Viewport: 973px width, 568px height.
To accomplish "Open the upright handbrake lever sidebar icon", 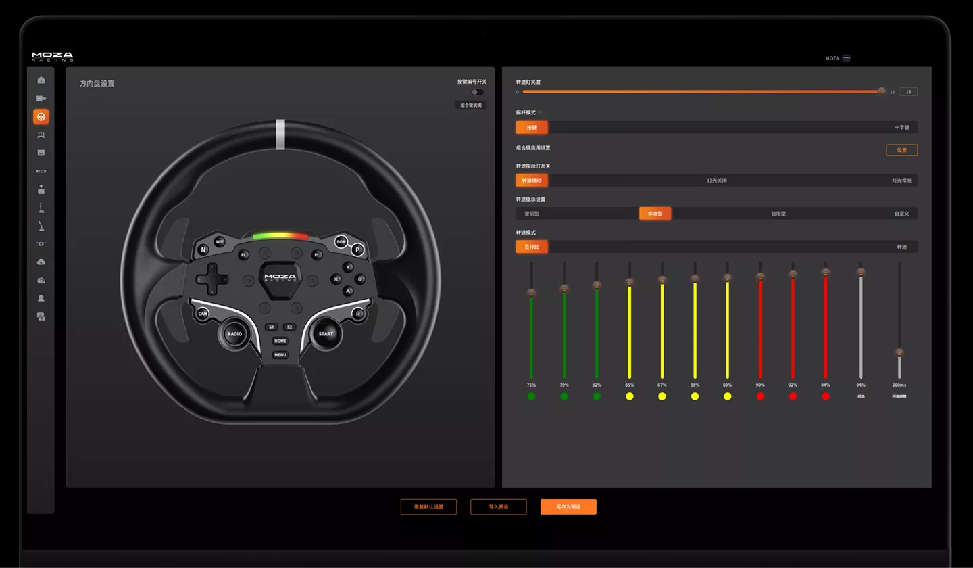I will pyautogui.click(x=41, y=208).
